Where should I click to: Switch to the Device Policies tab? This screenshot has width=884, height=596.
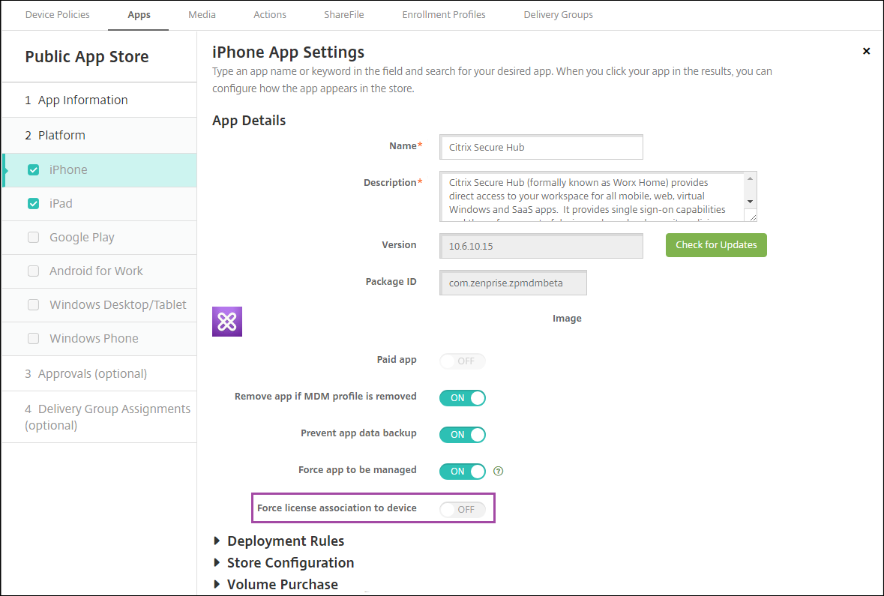pos(57,15)
